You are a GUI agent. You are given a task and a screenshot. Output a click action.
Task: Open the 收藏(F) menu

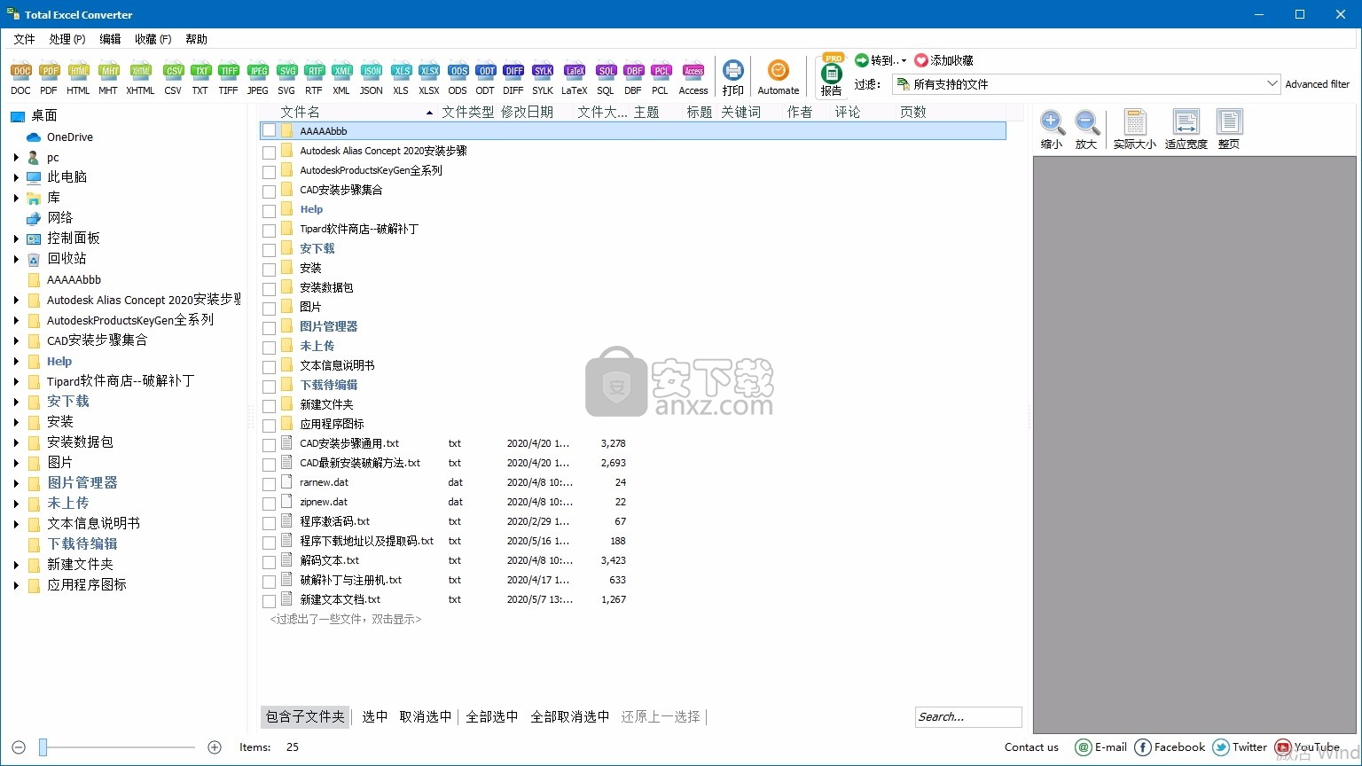tap(153, 39)
